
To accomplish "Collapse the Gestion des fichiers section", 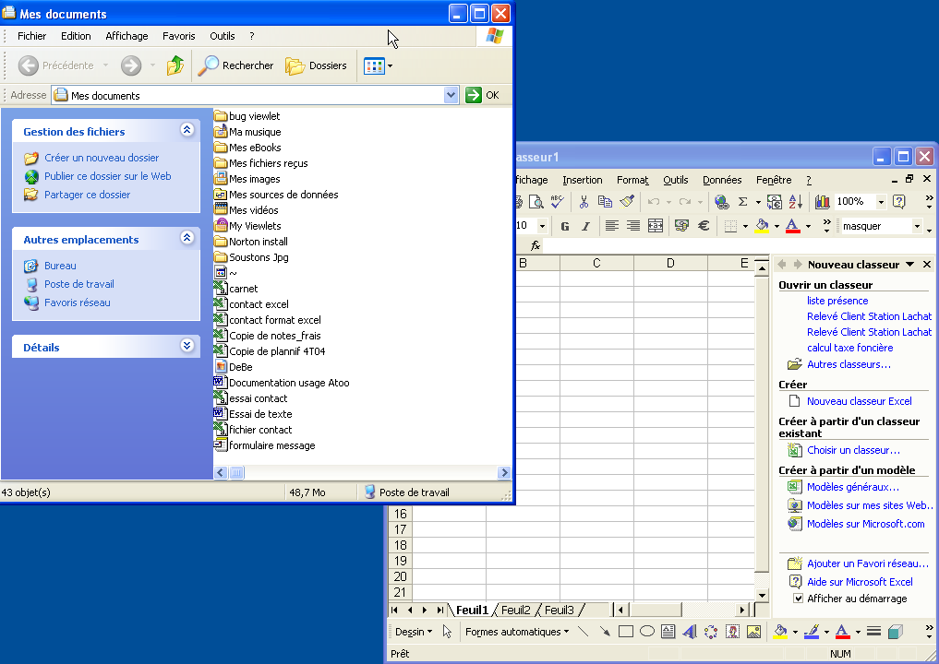I will (x=187, y=130).
